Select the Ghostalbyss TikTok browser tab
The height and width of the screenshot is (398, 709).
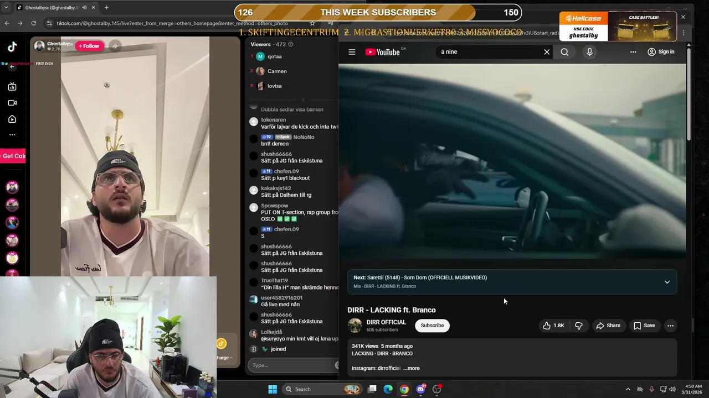click(x=54, y=7)
